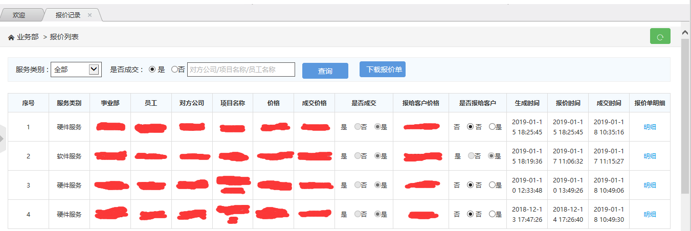The height and width of the screenshot is (231, 691).
Task: Click the home icon beside 业务部
Action: 11,37
